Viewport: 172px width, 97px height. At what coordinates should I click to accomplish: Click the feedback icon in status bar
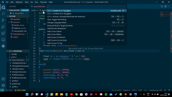coord(165,90)
